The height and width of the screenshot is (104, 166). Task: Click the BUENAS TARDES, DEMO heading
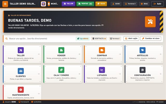(x=30, y=20)
